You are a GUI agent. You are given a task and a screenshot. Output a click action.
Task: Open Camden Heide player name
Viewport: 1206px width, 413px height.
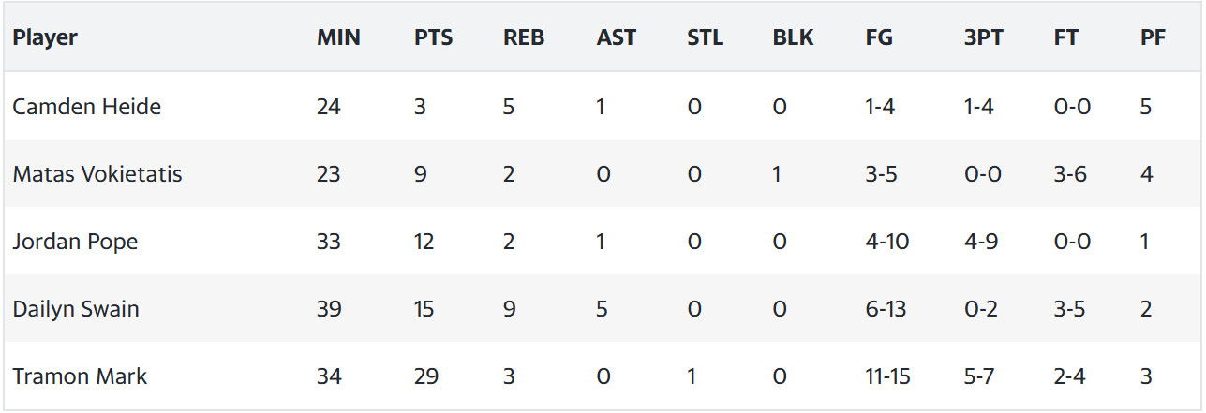coord(87,107)
